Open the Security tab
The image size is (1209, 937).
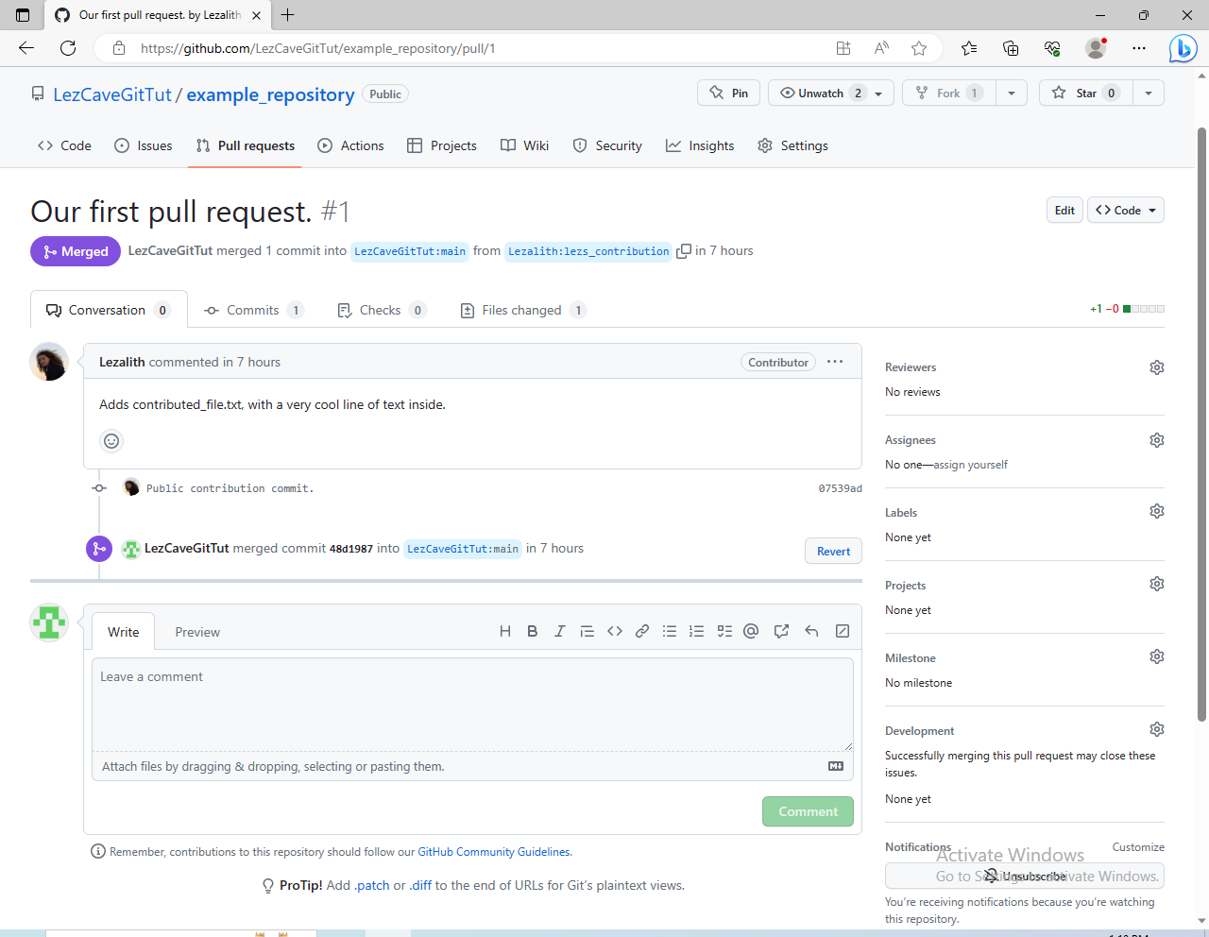tap(608, 145)
